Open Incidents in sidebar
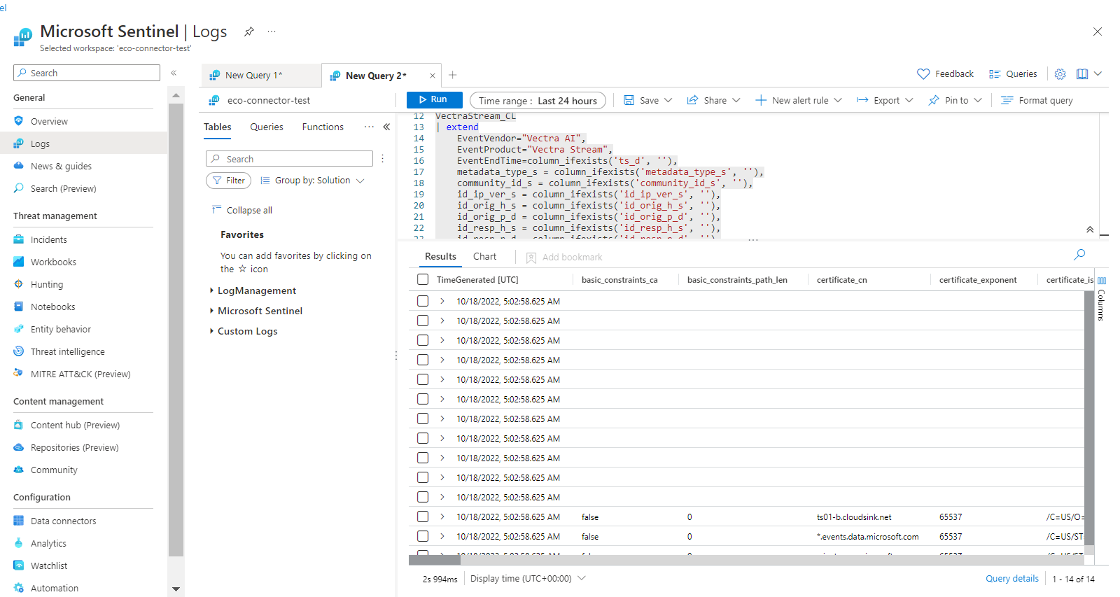 pyautogui.click(x=49, y=239)
